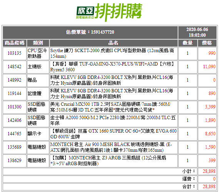Click the MONTECH君主 Z3 ARGB fan name
The height and width of the screenshot is (192, 219).
[108, 161]
